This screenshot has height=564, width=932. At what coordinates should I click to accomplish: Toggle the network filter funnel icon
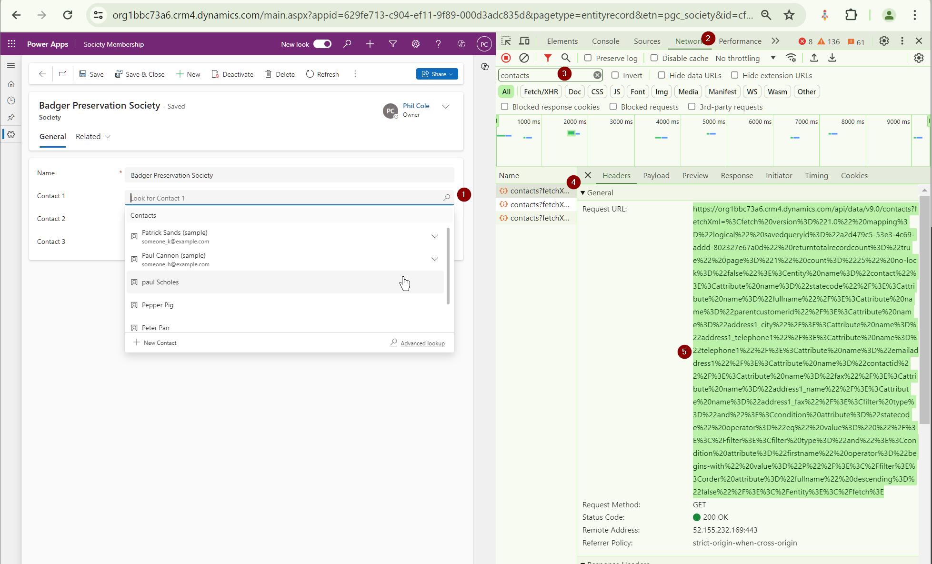tap(548, 58)
